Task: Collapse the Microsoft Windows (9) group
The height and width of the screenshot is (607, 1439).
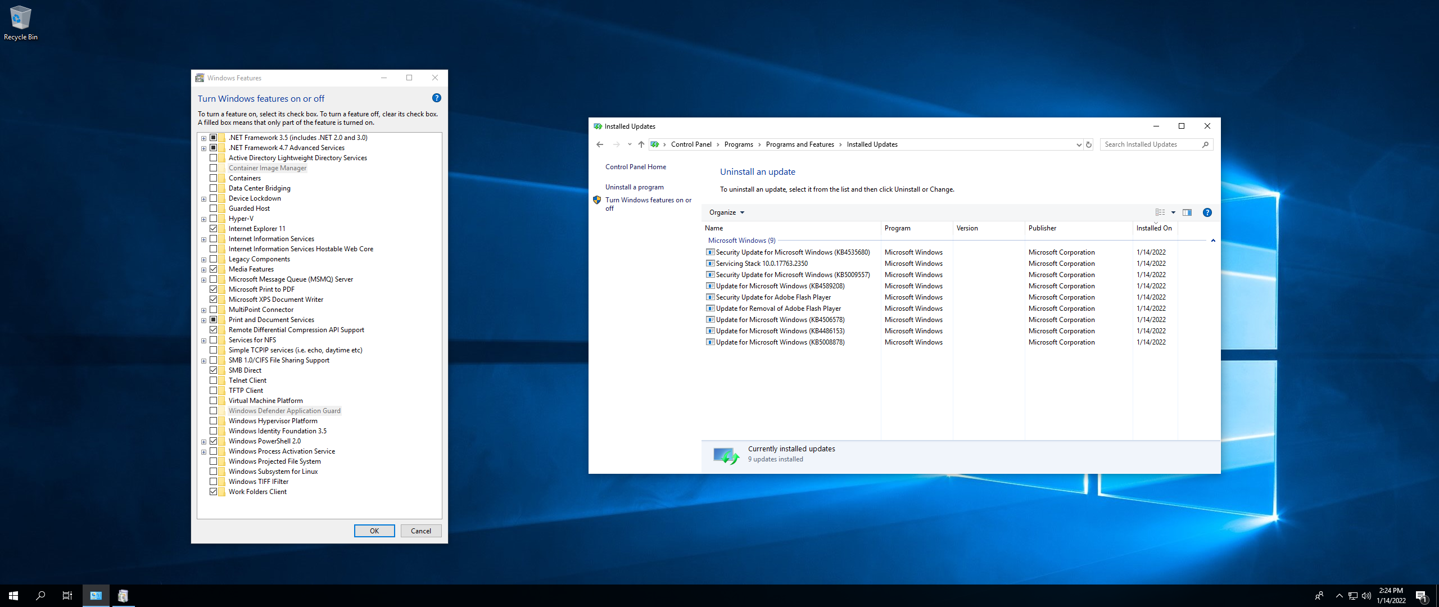Action: pyautogui.click(x=1213, y=241)
